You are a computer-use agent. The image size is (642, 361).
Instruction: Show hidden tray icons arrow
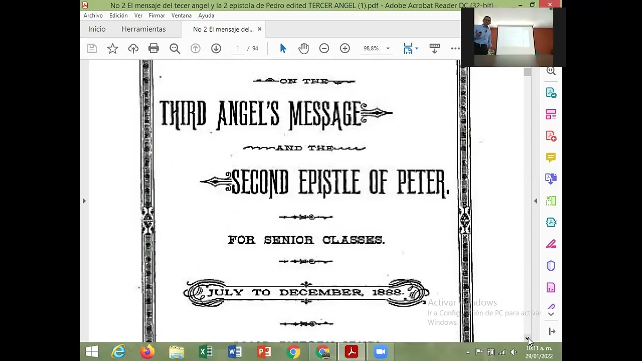[x=468, y=352]
